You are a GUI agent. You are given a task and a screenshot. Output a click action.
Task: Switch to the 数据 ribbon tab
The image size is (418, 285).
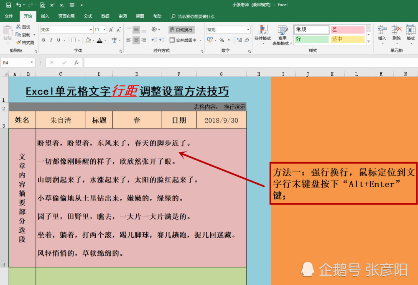pyautogui.click(x=105, y=16)
